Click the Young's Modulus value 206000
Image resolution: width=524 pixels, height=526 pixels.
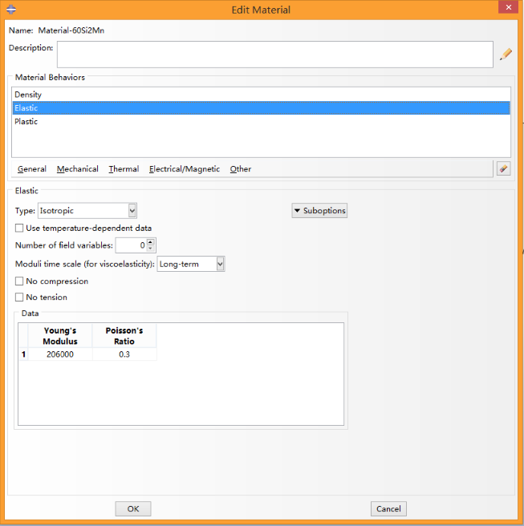[x=60, y=354]
